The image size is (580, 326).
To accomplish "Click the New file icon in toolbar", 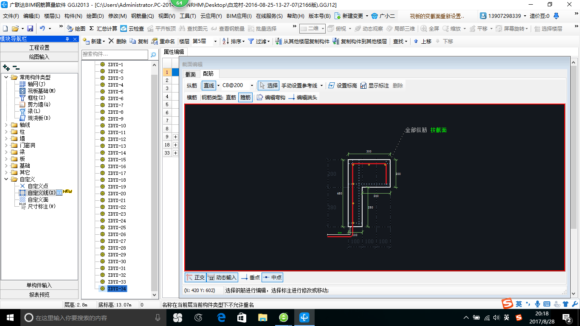I will point(6,28).
